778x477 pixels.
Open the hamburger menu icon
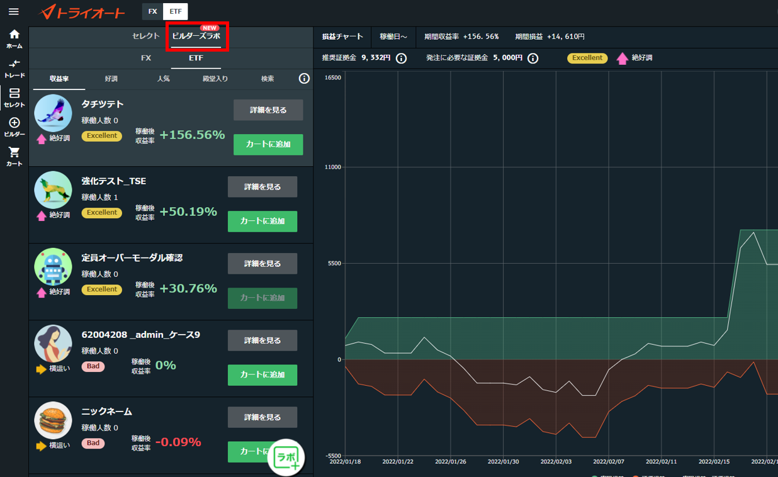pyautogui.click(x=13, y=11)
